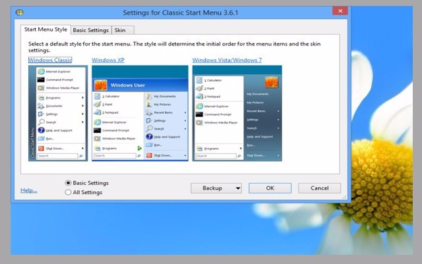Select the Windows Vista/Windows 7 style link
The height and width of the screenshot is (264, 422).
click(x=226, y=60)
